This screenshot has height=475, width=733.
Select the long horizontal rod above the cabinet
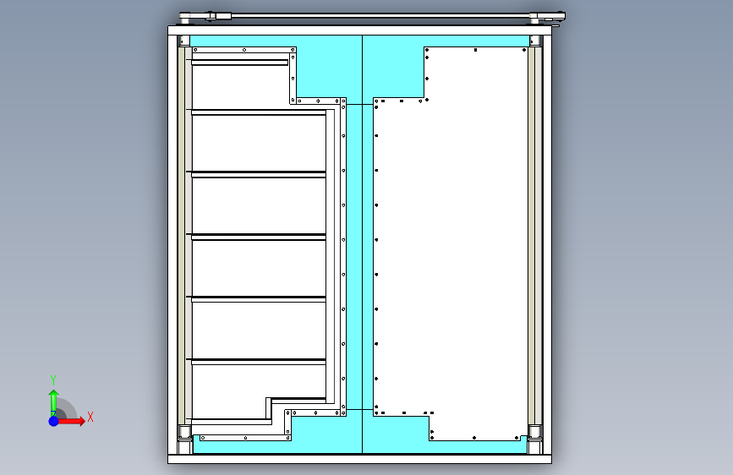(x=380, y=16)
